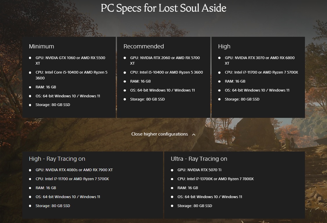
Task: Click 'Ultra - Ray Tracing on' heading
Action: point(199,159)
